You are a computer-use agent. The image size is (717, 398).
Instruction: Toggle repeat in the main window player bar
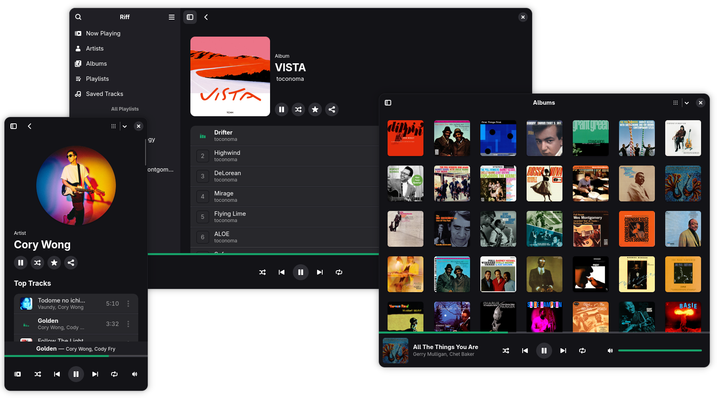tap(339, 272)
